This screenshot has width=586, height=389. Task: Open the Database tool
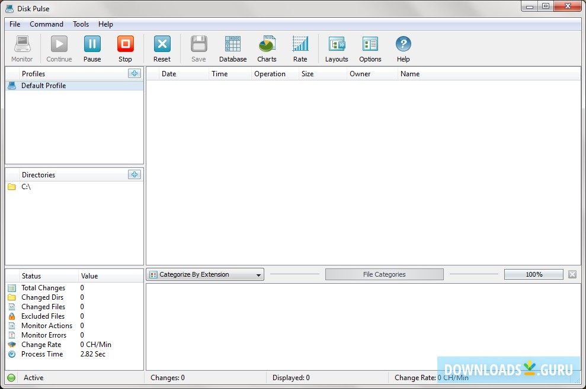(233, 48)
